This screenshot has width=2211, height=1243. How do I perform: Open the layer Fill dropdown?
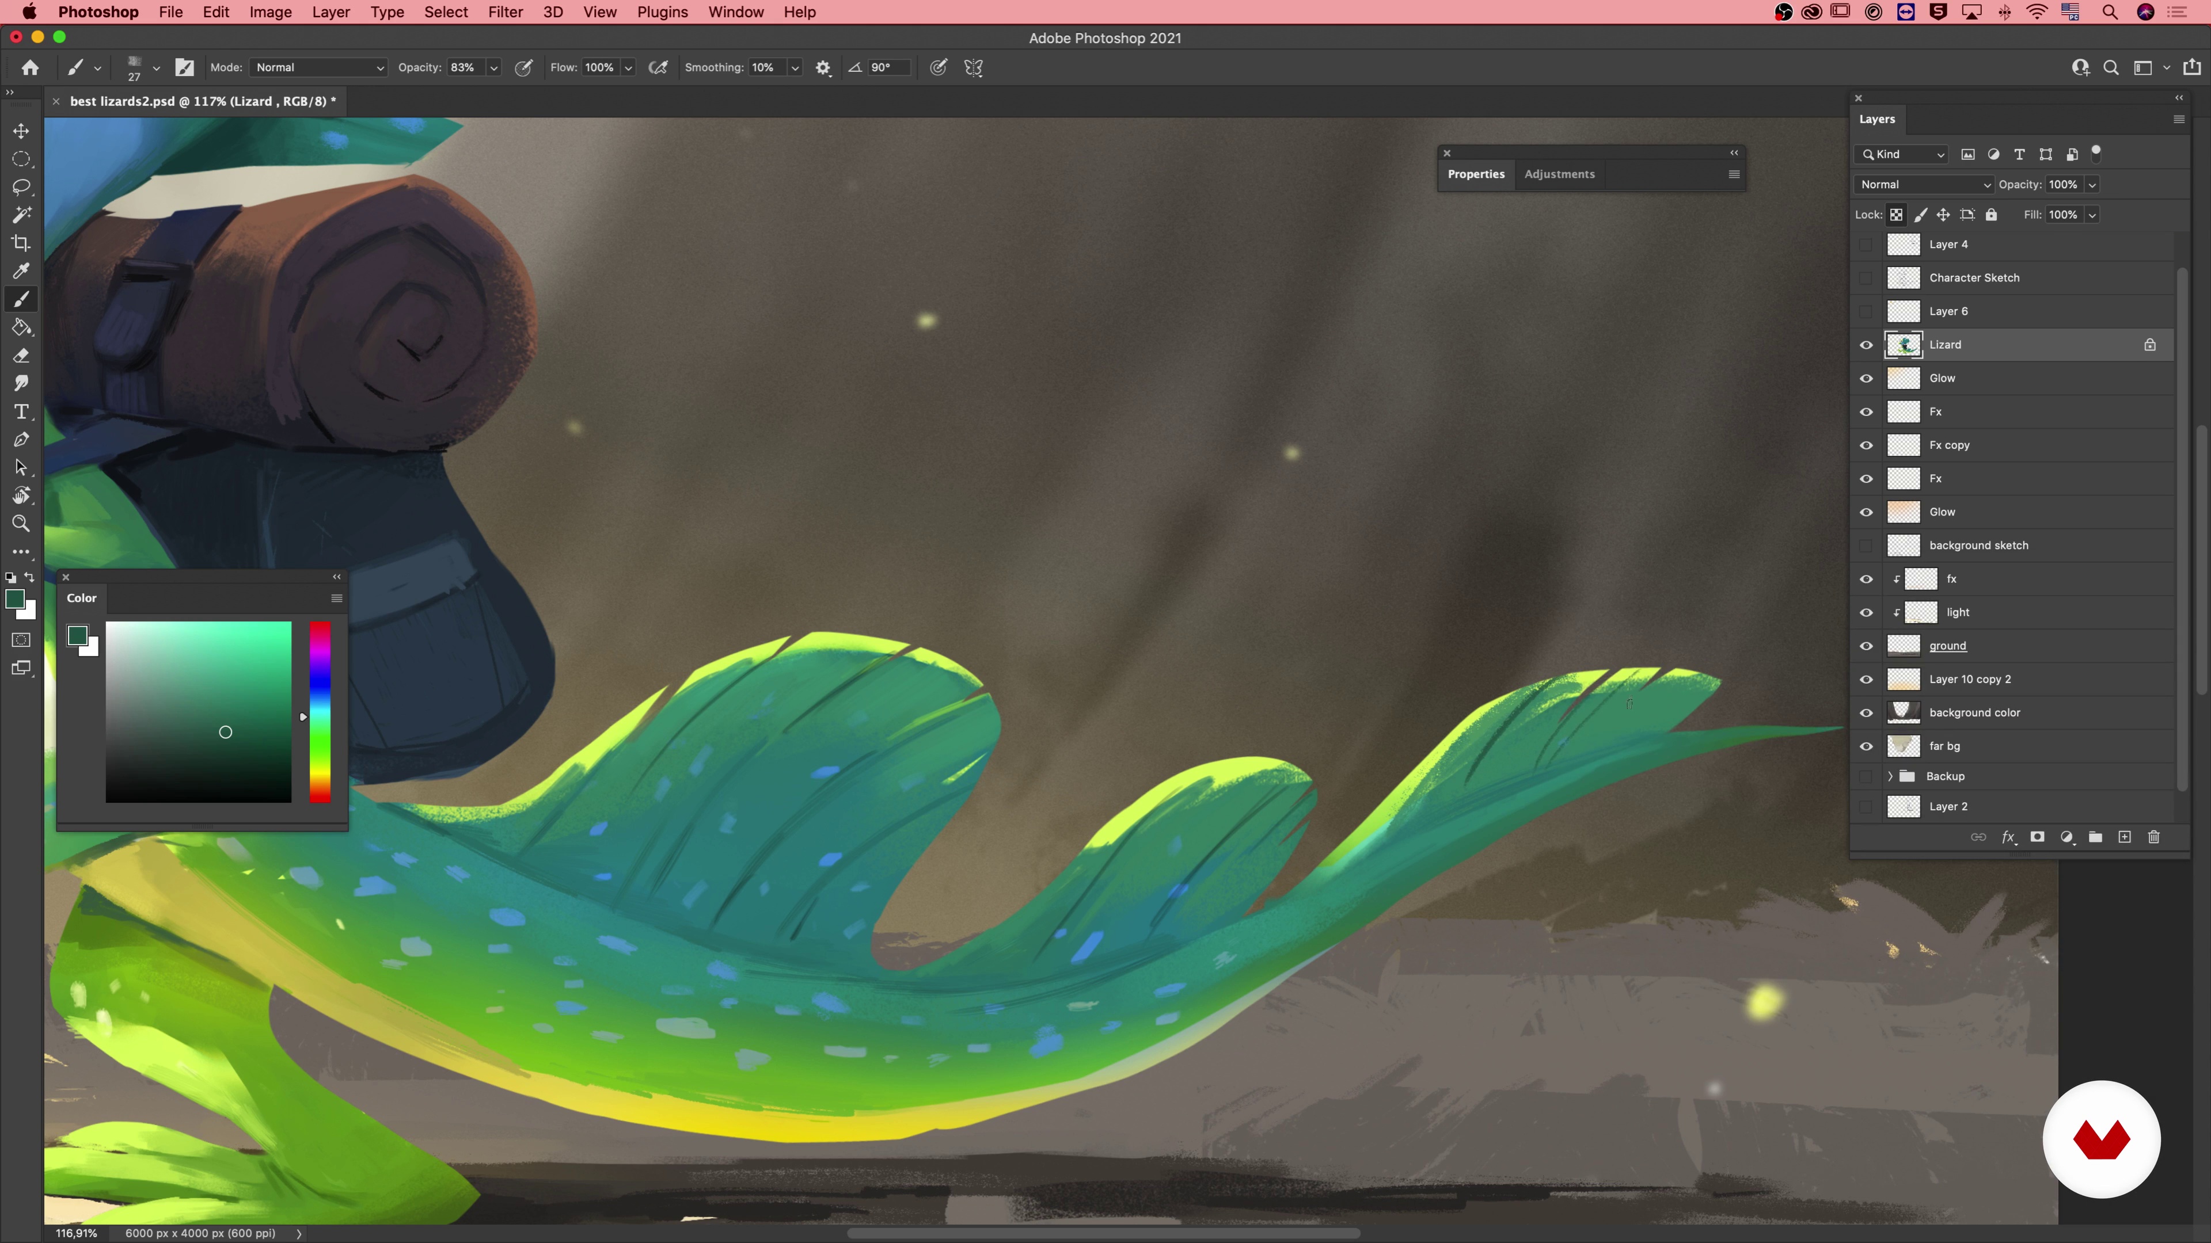[2092, 215]
